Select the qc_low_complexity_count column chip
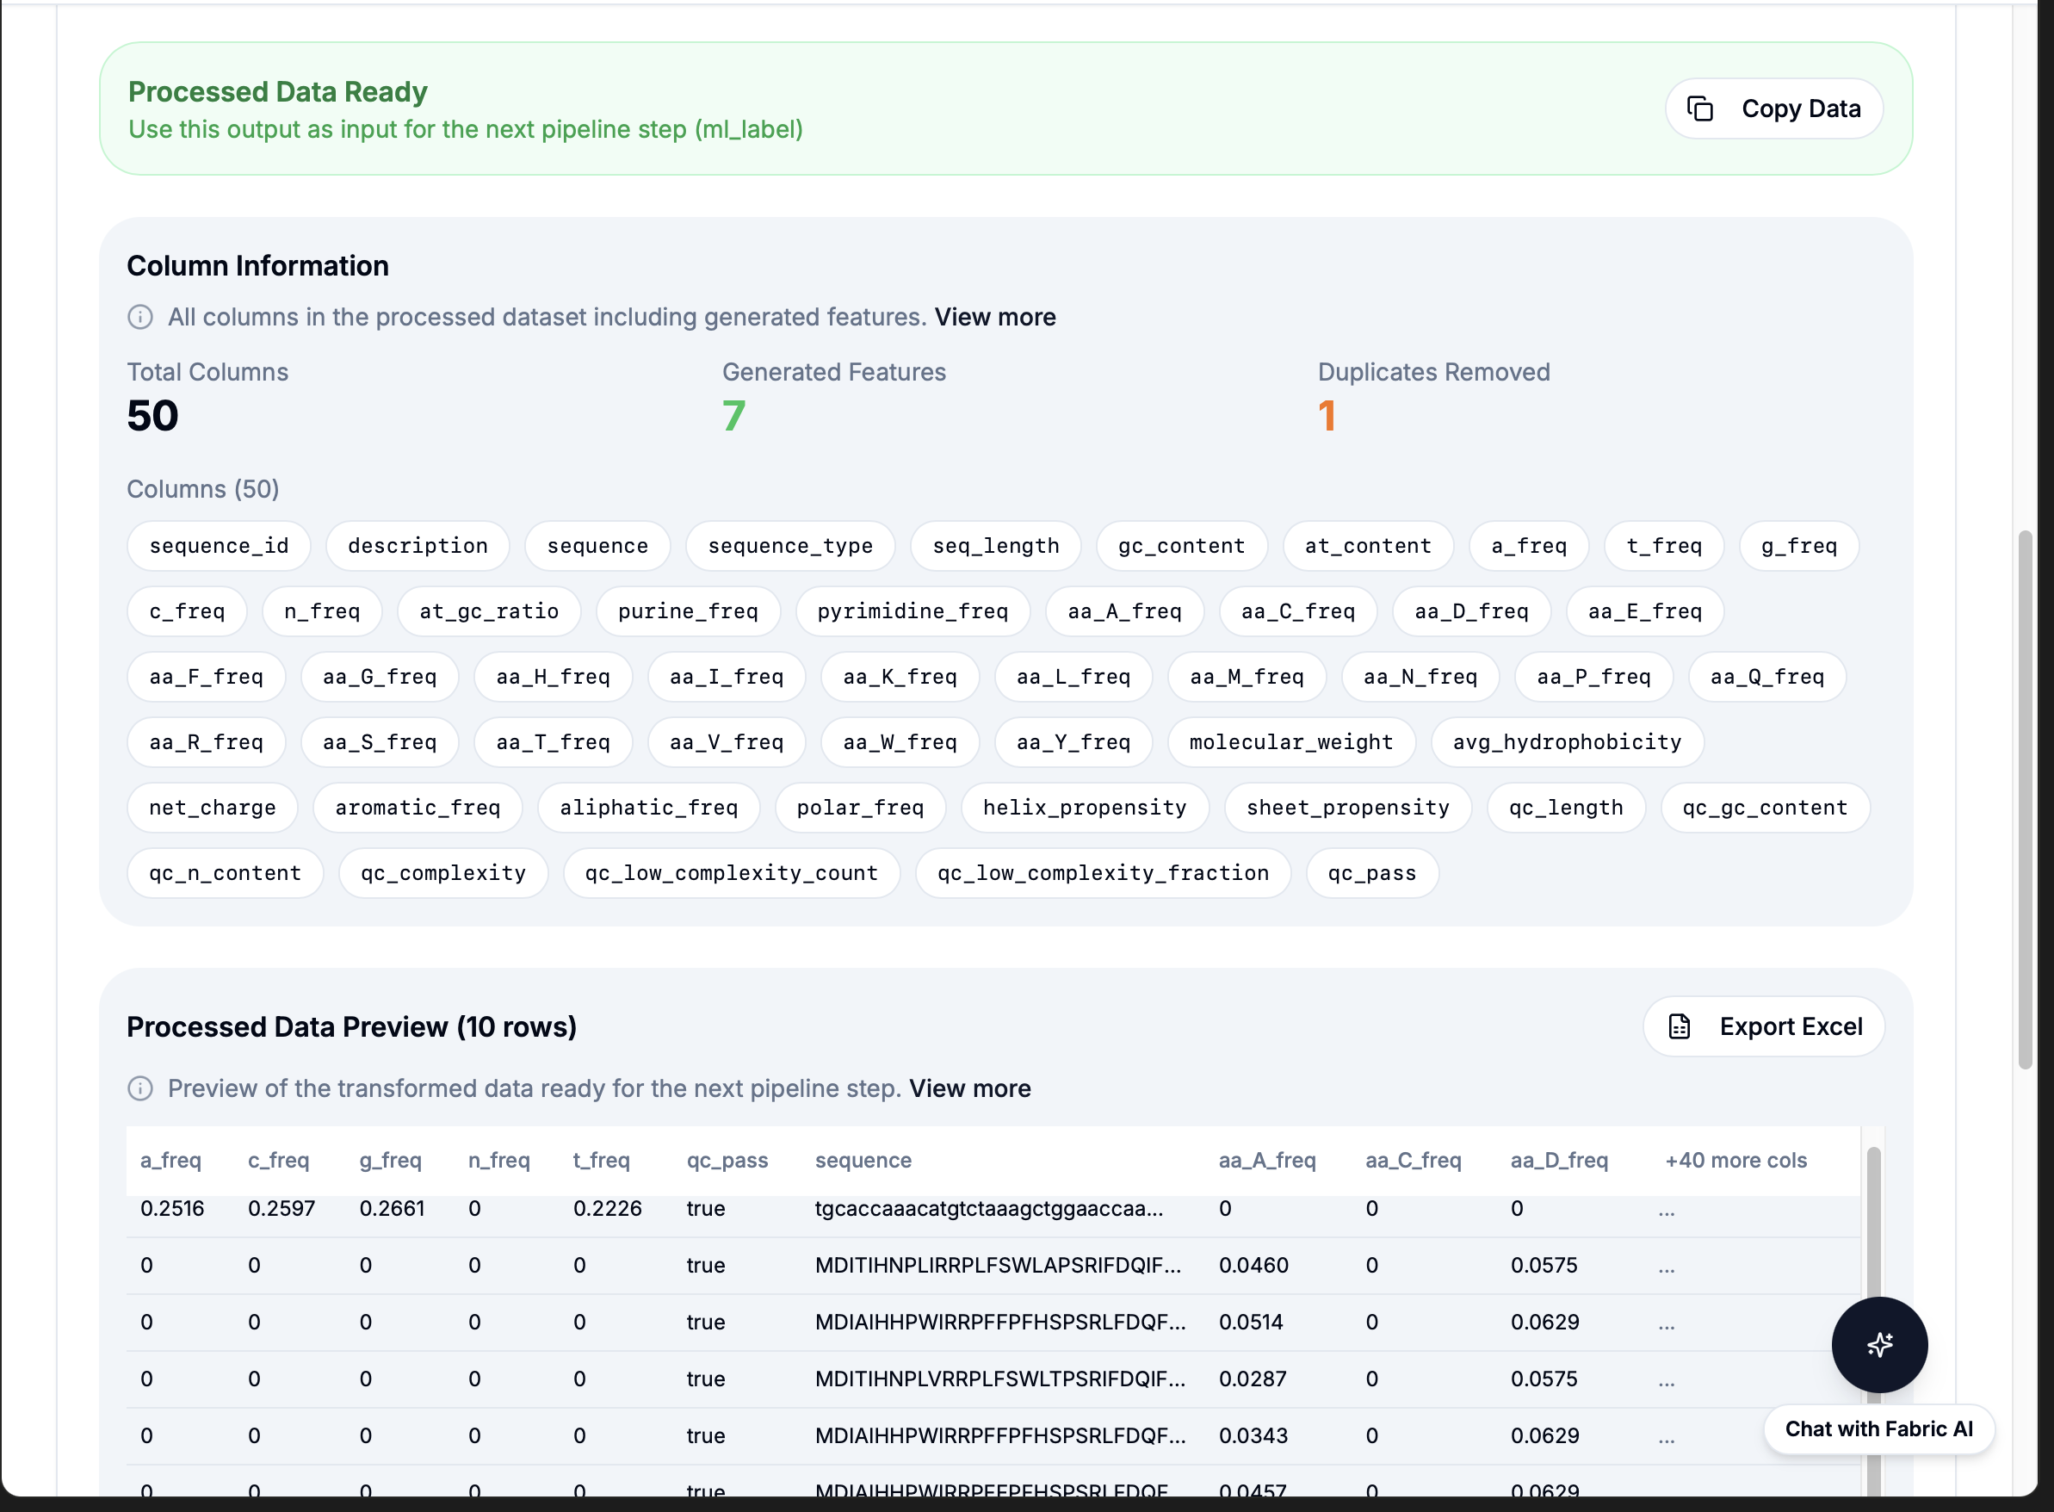The height and width of the screenshot is (1512, 2054). (x=731, y=873)
